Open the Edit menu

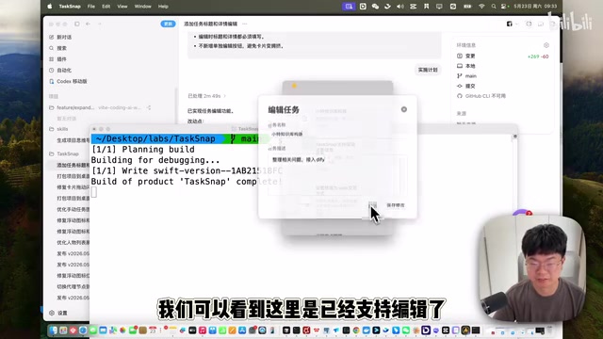[106, 7]
